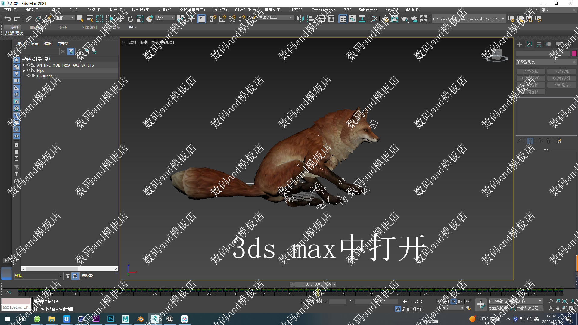
Task: Click the 设置关键点 set key button
Action: 498,308
